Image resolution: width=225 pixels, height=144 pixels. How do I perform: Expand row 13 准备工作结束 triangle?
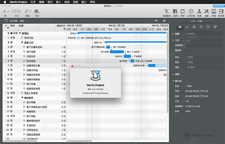[x=22, y=93]
